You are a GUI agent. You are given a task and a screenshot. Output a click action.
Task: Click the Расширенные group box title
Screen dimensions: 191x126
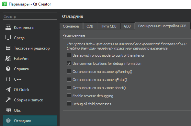[x=74, y=35]
